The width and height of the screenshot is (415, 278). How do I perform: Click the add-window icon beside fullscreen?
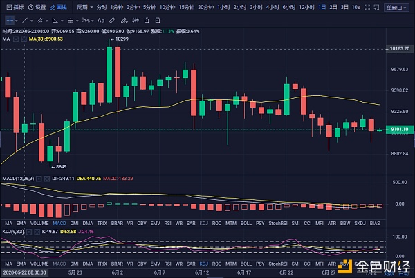point(376,7)
